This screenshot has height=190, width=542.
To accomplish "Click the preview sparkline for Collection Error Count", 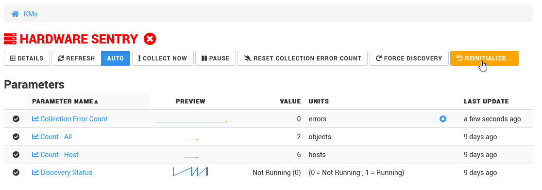I will [190, 121].
